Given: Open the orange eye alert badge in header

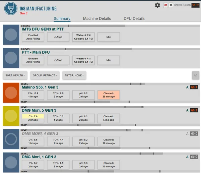Looking at the screenshot, I should 195,5.
